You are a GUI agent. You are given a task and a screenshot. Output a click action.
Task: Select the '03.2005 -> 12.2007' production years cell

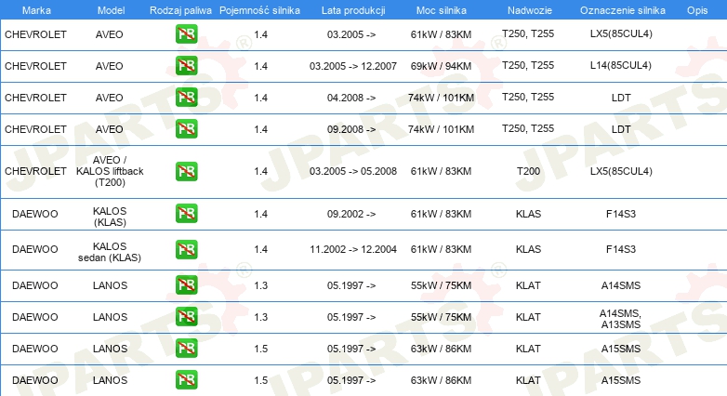[x=353, y=66]
